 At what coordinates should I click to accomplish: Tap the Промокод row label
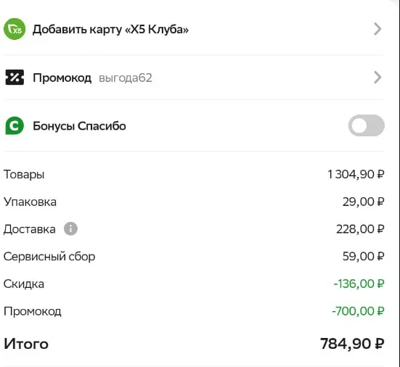(x=62, y=78)
